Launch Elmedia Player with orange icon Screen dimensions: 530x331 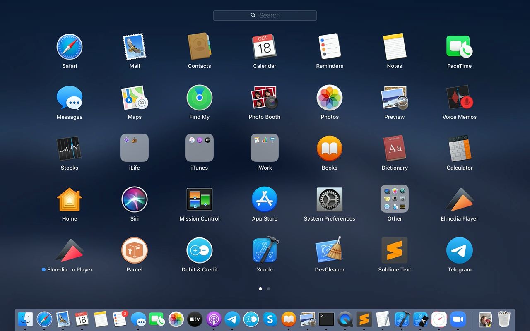click(x=460, y=199)
